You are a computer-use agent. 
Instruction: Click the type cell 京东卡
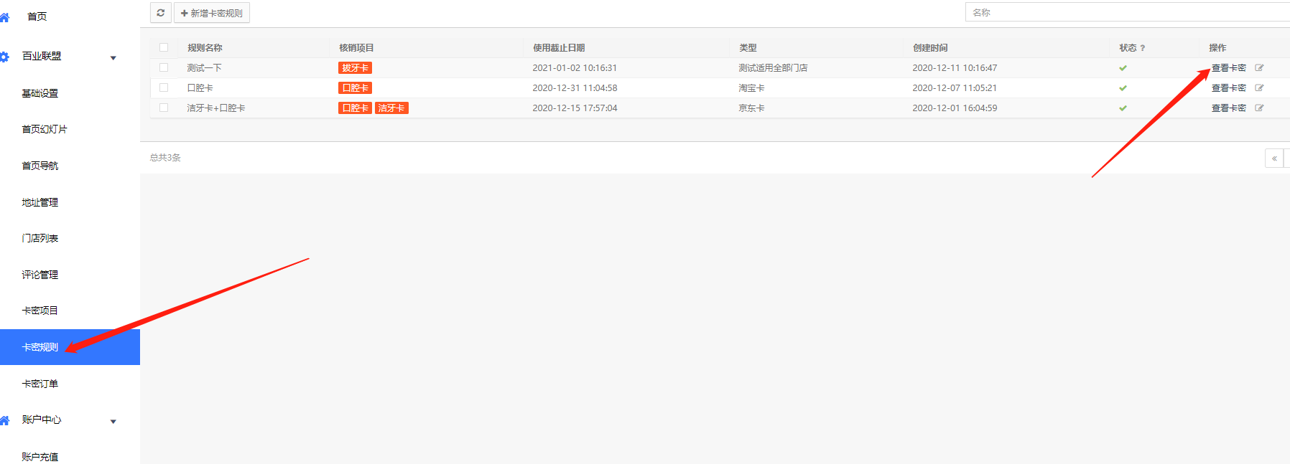coord(751,108)
